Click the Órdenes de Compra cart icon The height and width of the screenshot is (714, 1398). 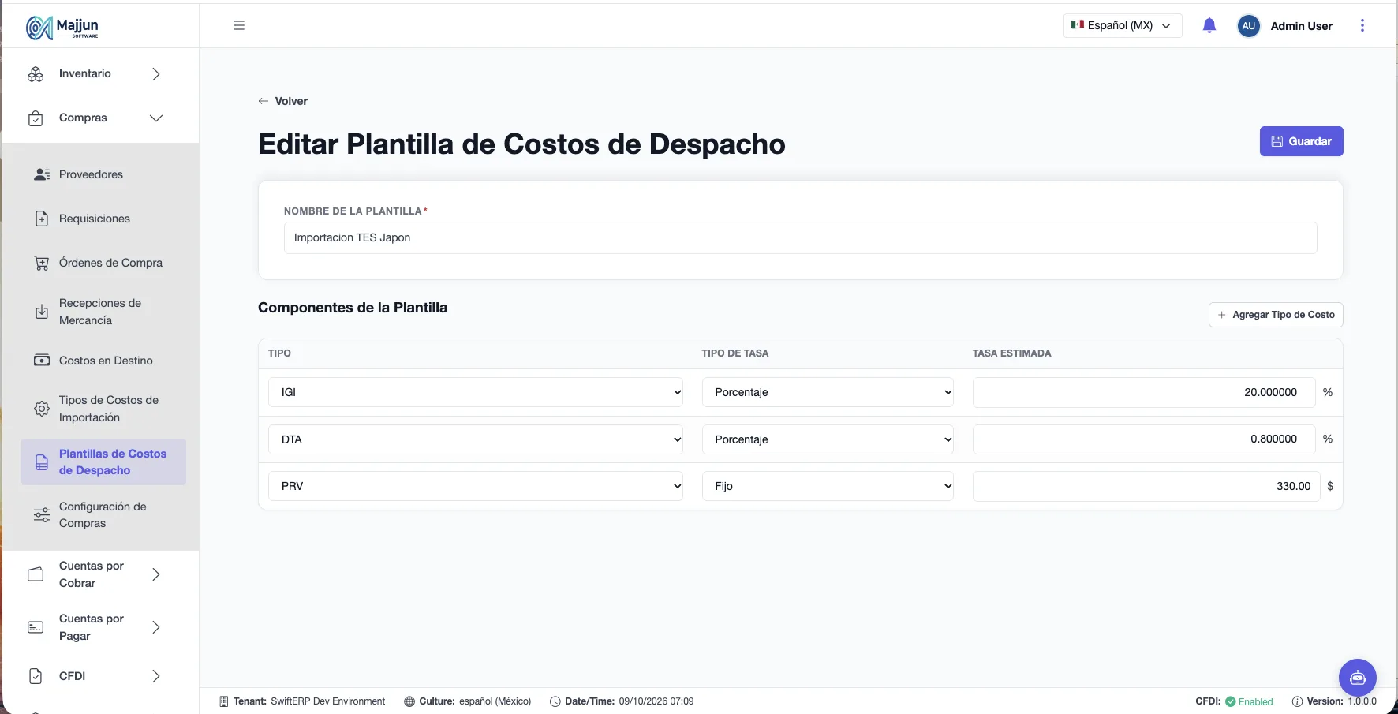click(42, 263)
